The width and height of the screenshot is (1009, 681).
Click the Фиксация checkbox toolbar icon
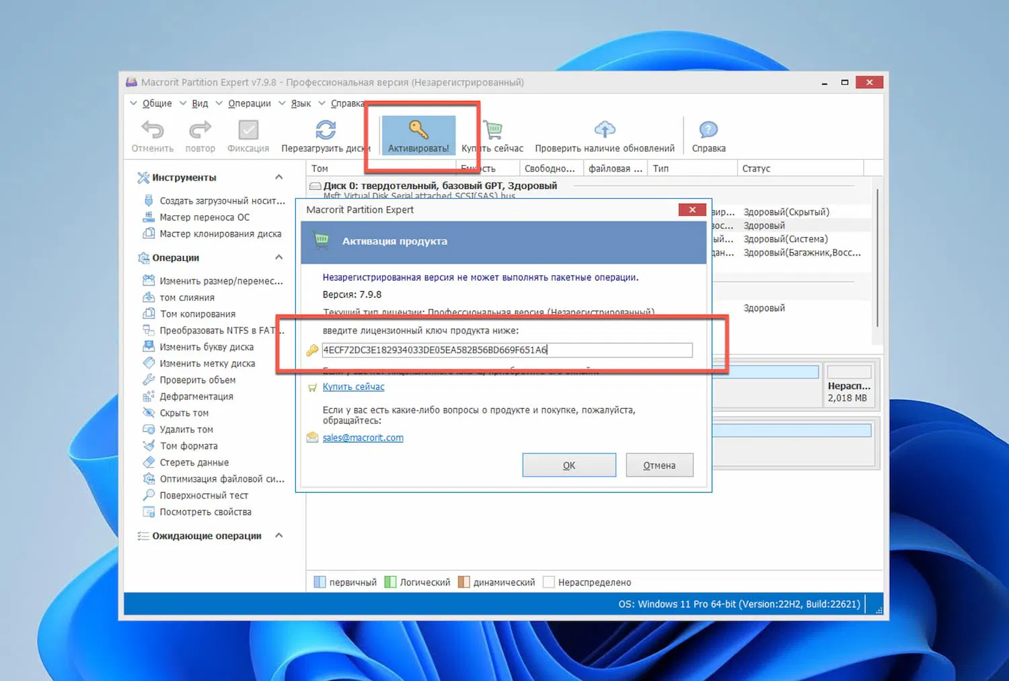(x=248, y=130)
